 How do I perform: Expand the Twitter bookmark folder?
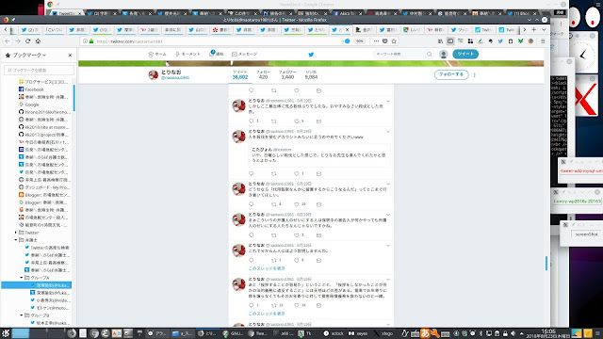16,233
